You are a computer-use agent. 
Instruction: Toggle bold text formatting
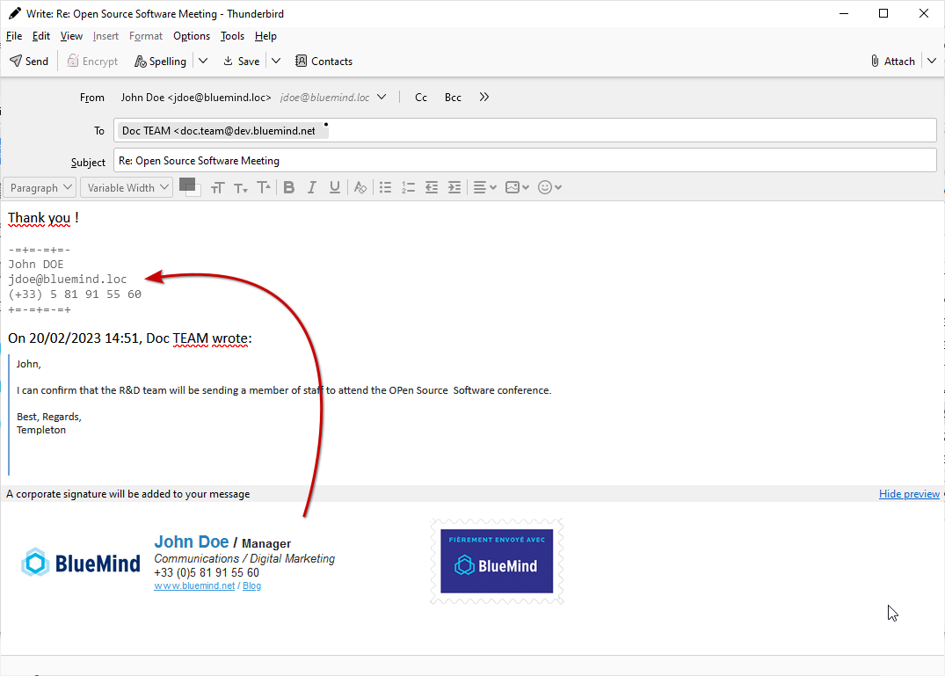click(x=288, y=187)
